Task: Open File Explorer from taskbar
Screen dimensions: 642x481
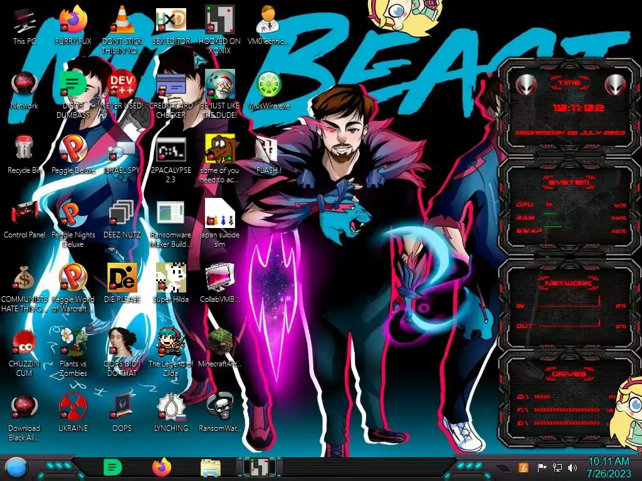Action: click(211, 467)
